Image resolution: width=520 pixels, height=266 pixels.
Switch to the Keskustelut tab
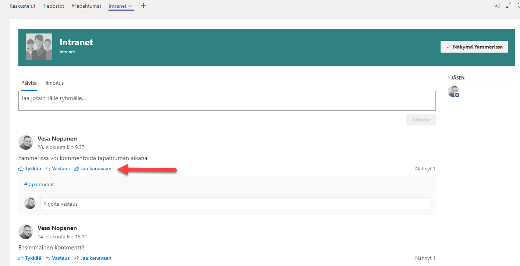tap(22, 6)
